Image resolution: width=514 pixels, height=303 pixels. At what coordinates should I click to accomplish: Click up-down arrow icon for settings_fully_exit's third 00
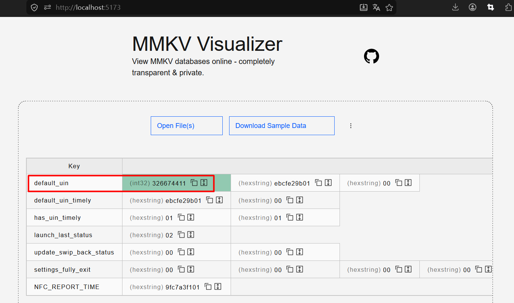408,270
